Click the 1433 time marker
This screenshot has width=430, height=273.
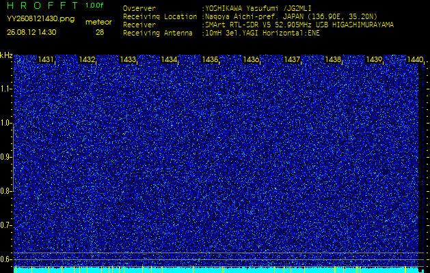pyautogui.click(x=128, y=59)
